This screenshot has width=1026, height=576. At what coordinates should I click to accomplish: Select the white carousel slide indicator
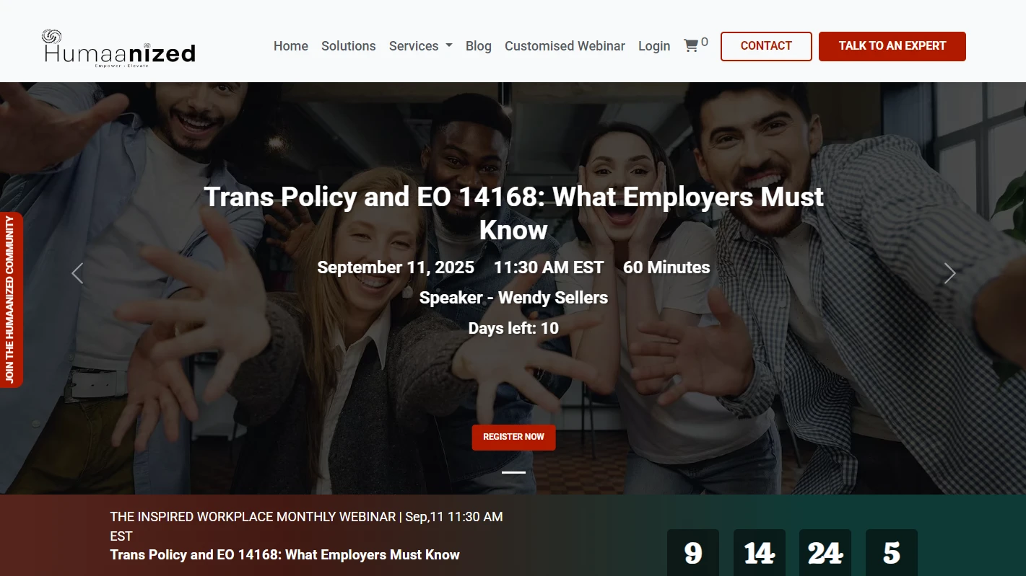click(x=513, y=472)
